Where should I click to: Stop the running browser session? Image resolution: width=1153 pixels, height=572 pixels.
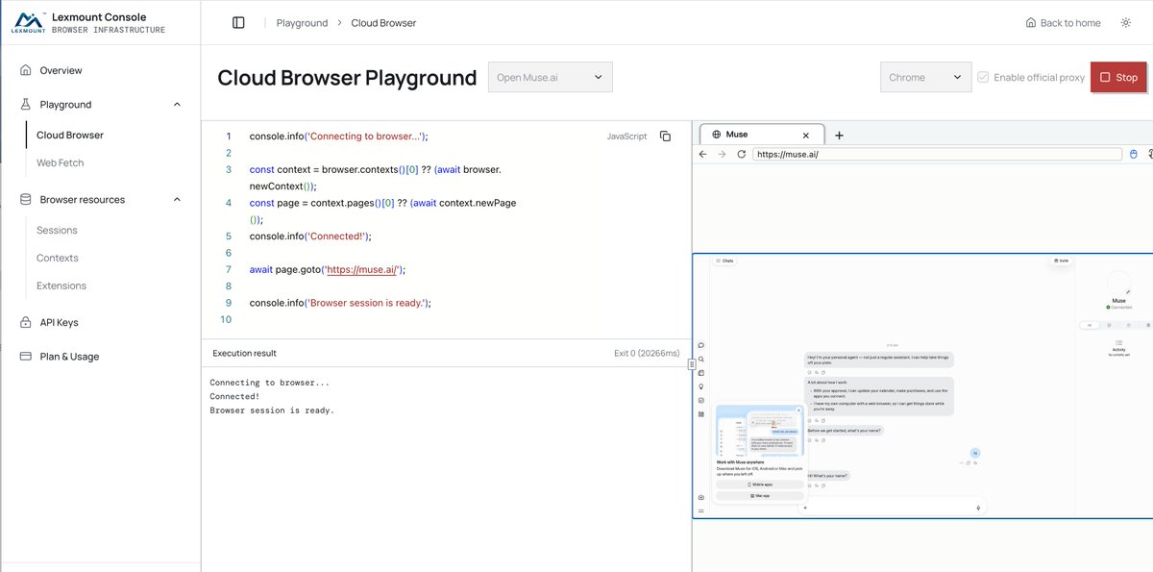[1118, 78]
